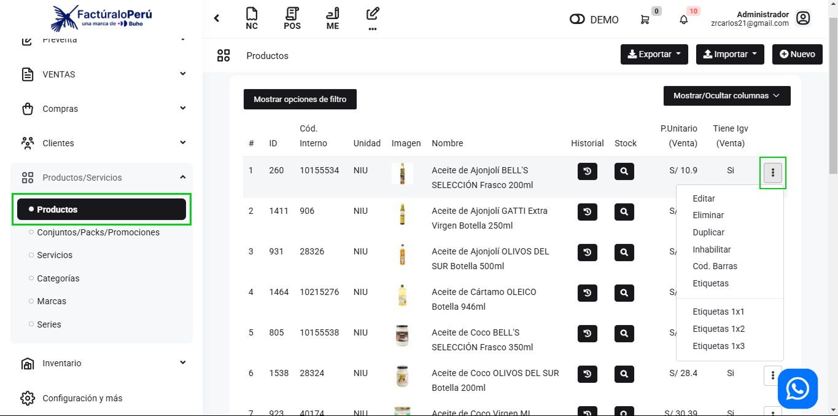Choose Duplicar in the row menu
Screen dimensions: 838x416
pyautogui.click(x=708, y=232)
